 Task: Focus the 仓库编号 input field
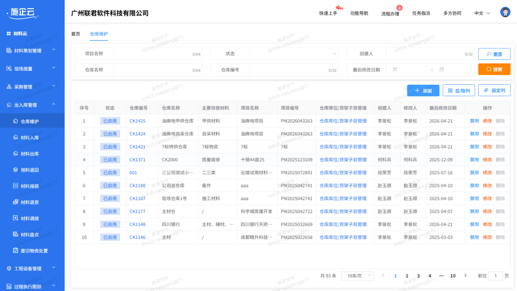click(294, 70)
